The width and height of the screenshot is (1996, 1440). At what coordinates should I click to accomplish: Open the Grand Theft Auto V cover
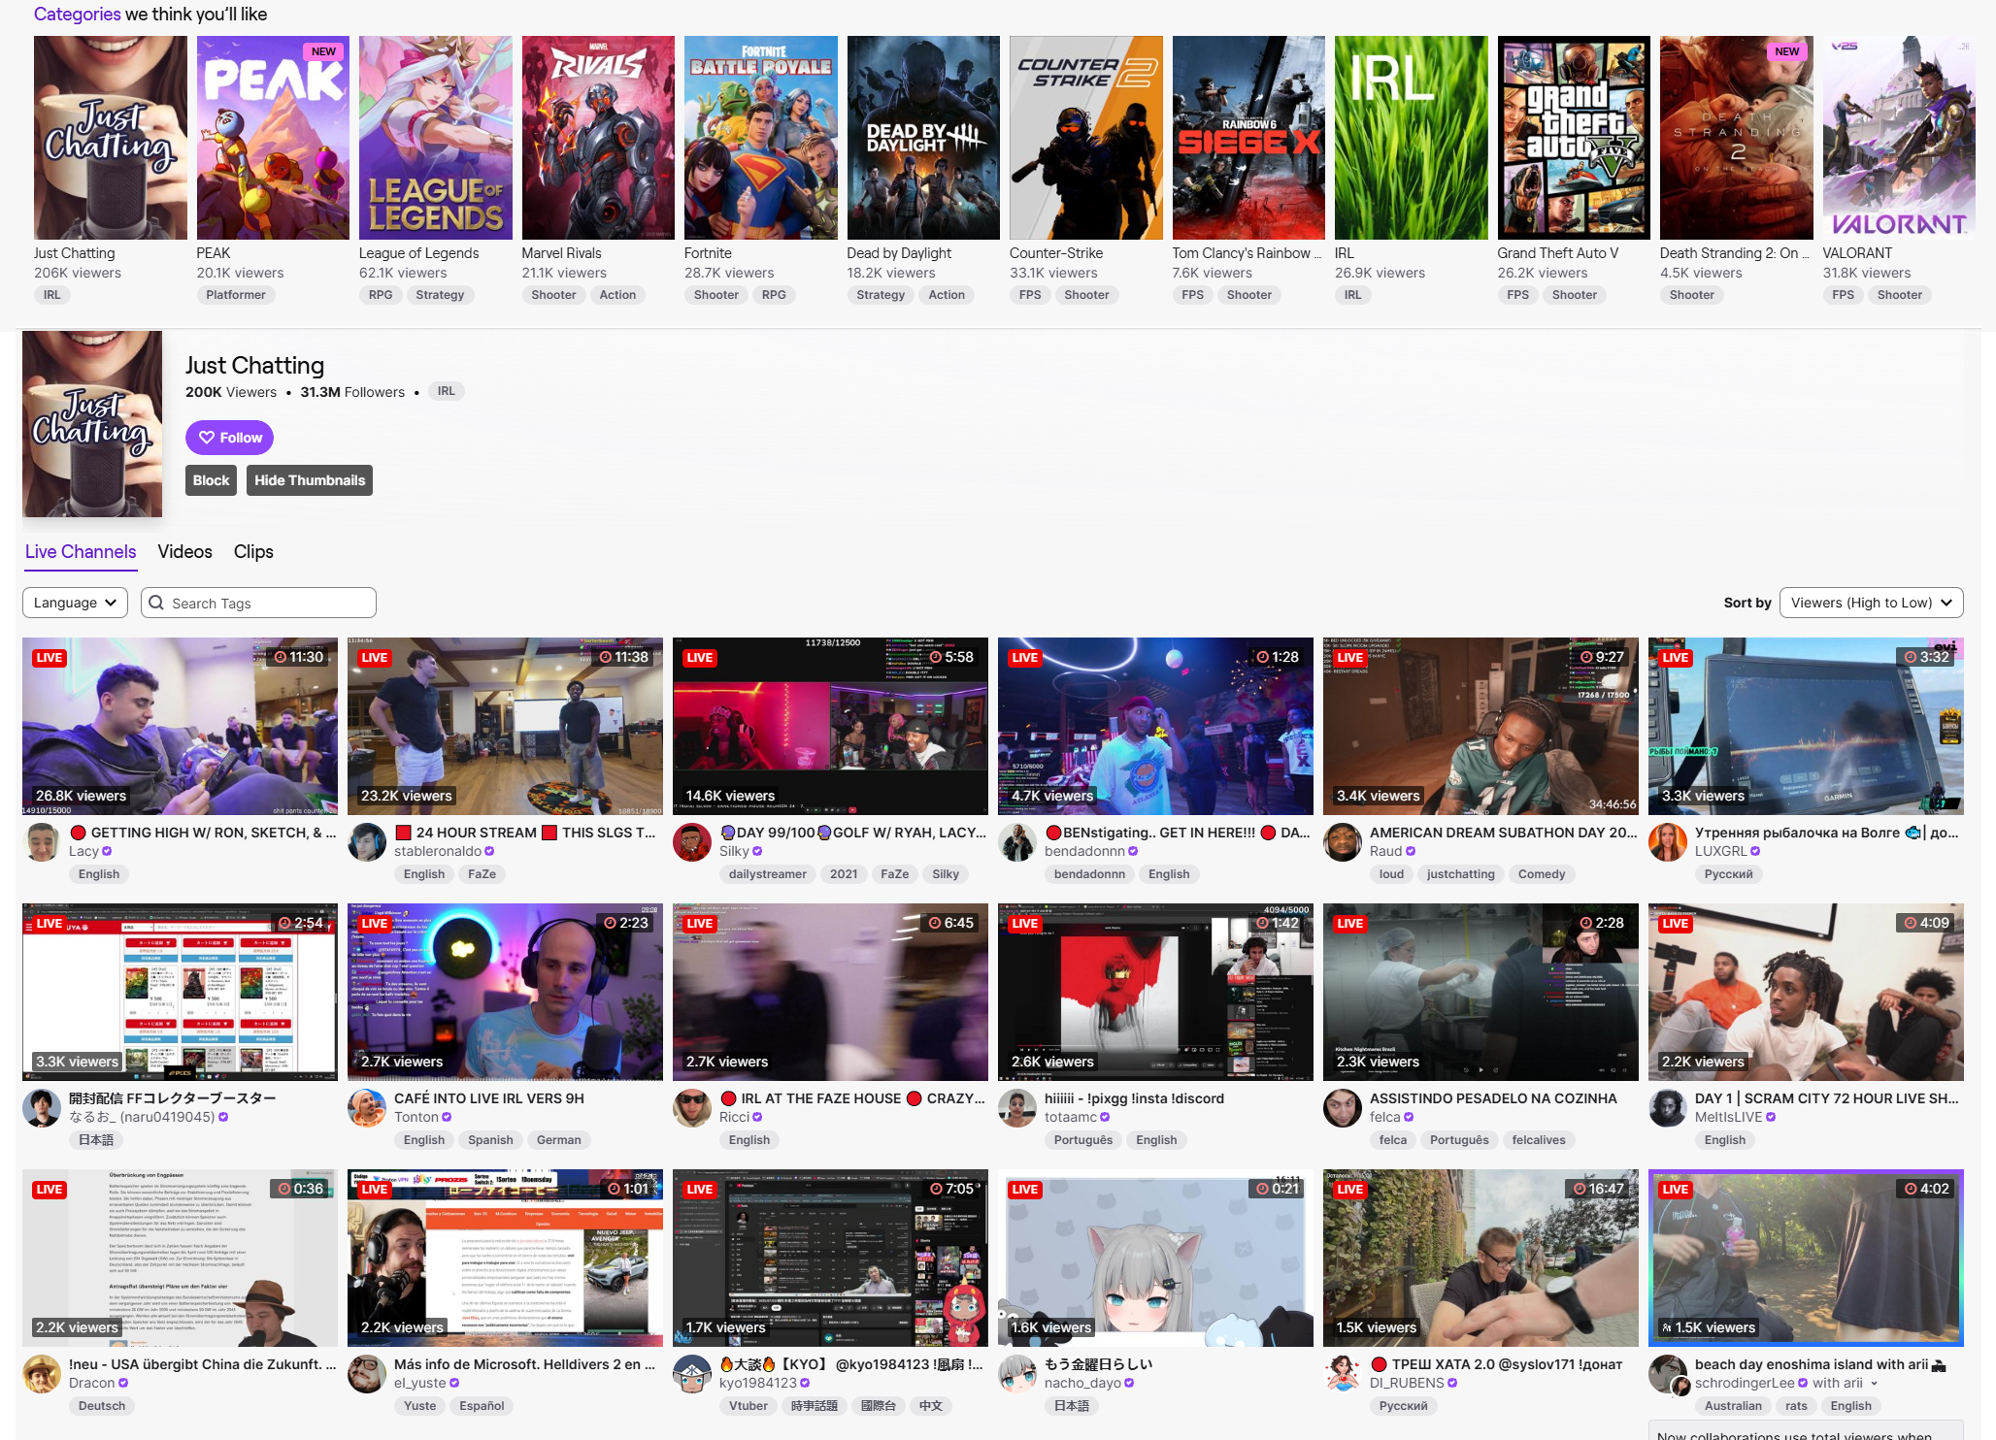click(x=1574, y=138)
